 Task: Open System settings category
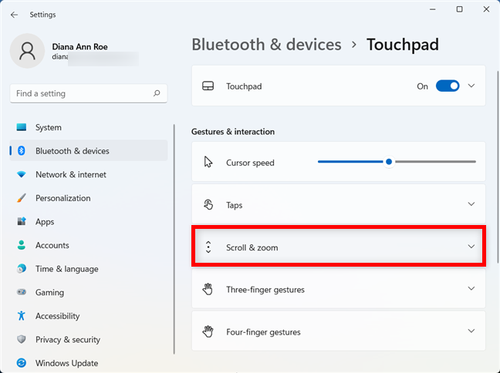click(89, 127)
